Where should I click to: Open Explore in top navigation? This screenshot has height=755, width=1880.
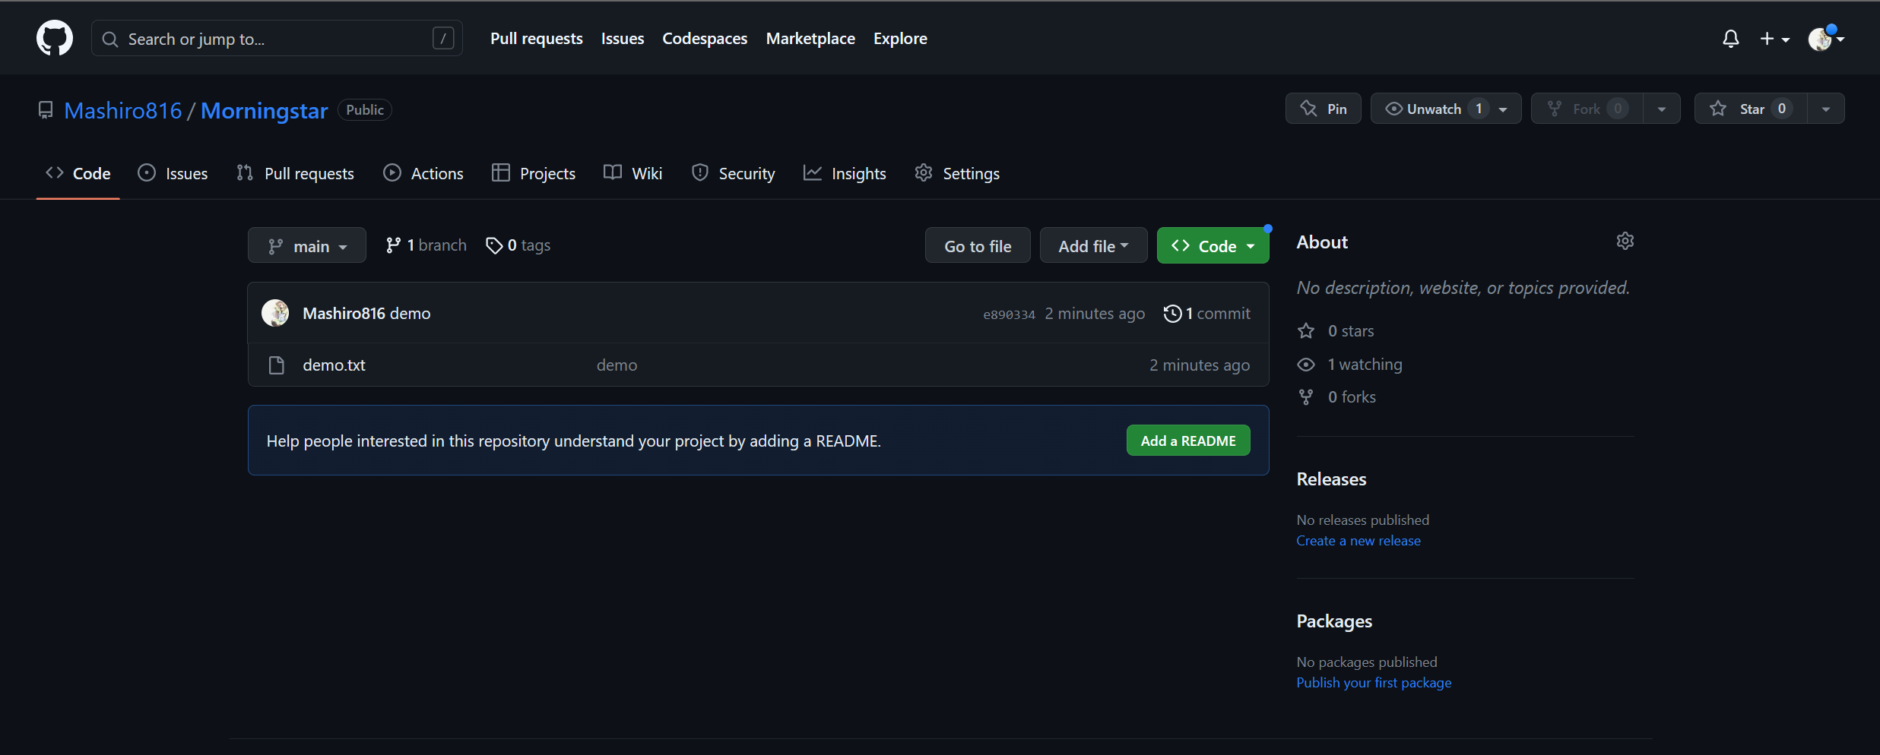[x=900, y=39]
